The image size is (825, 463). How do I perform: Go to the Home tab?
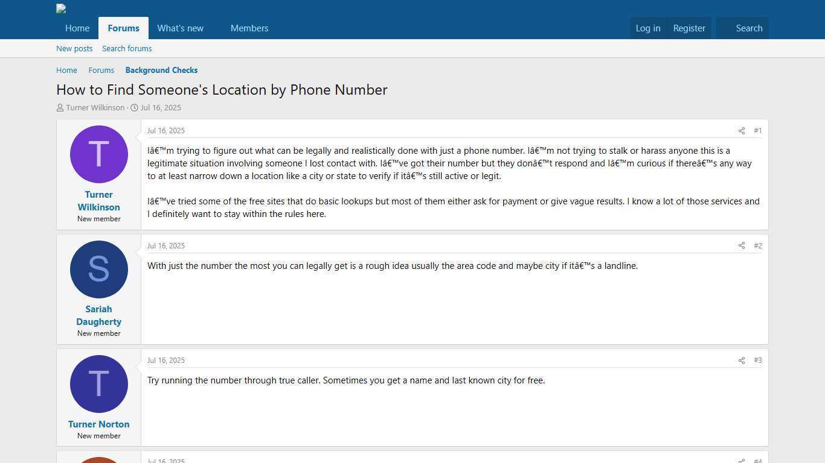[77, 28]
